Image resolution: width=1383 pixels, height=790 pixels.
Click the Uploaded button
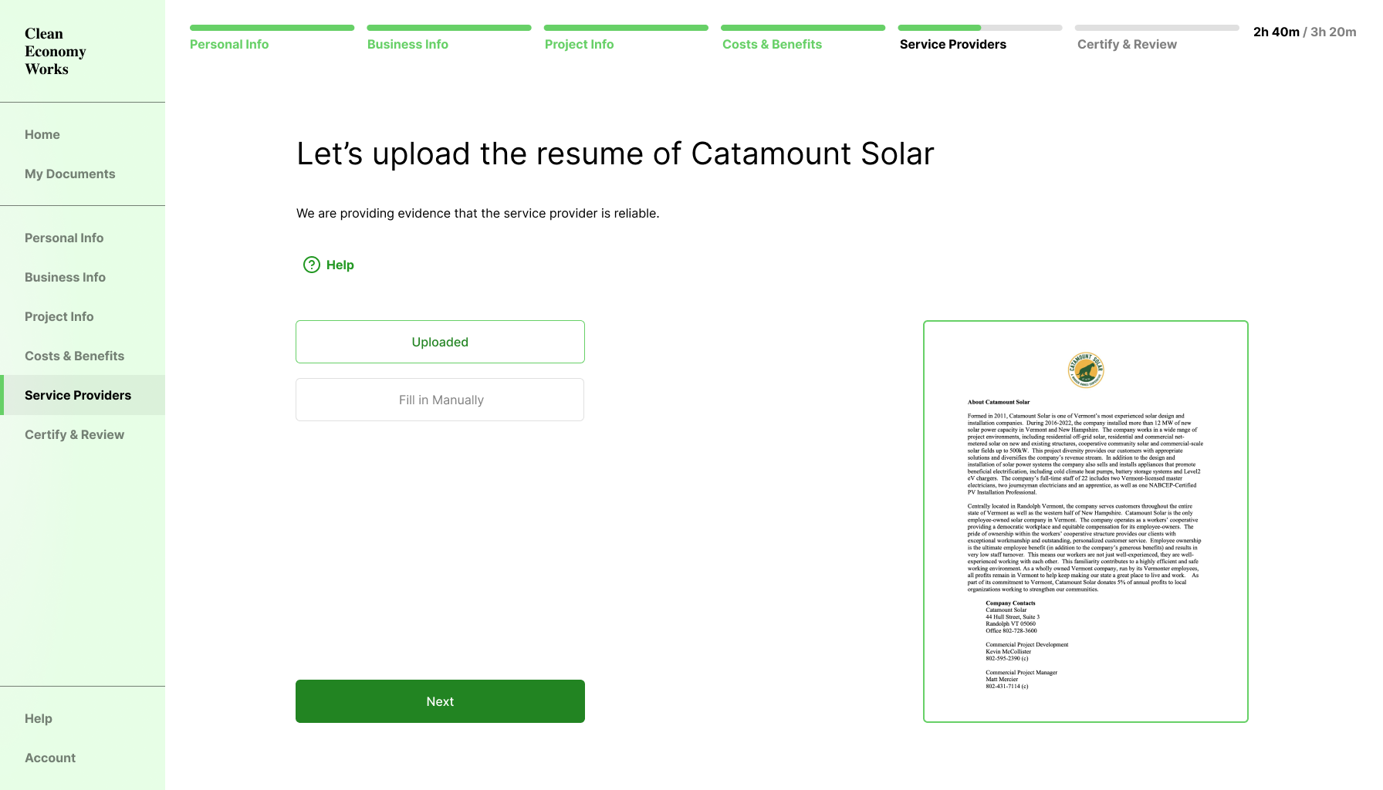[440, 342]
